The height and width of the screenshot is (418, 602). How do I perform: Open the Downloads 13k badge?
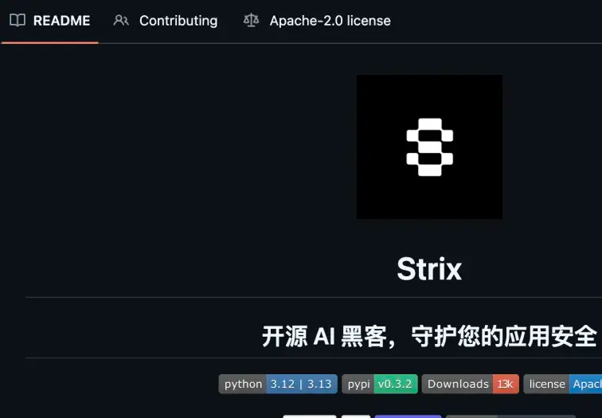tap(471, 384)
